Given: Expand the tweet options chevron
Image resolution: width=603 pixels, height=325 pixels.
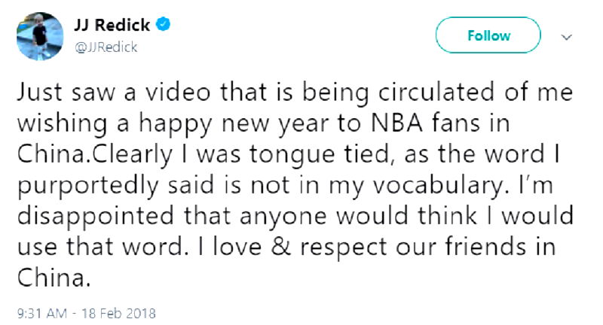Looking at the screenshot, I should coord(567,35).
